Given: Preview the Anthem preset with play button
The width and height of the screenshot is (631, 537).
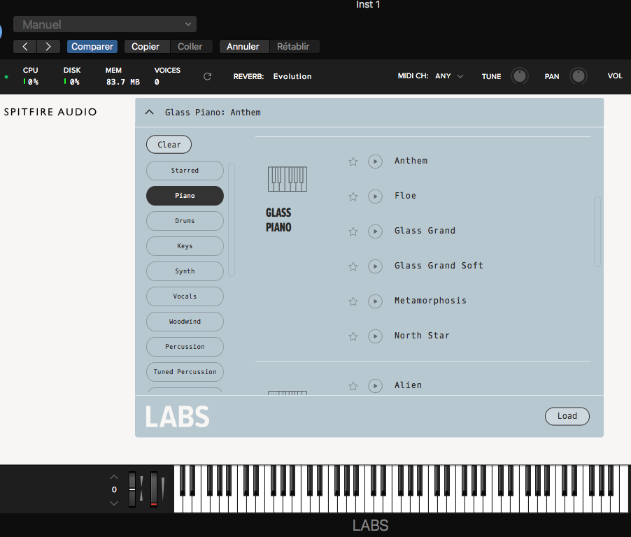Looking at the screenshot, I should [375, 161].
